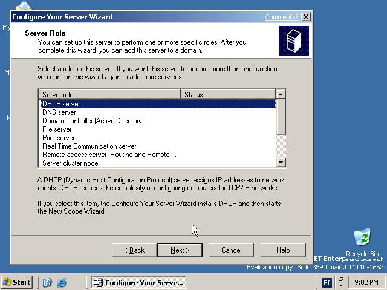This screenshot has height=290, width=387.
Task: Choose Domain Controller (Active Directory) role
Action: 158,121
